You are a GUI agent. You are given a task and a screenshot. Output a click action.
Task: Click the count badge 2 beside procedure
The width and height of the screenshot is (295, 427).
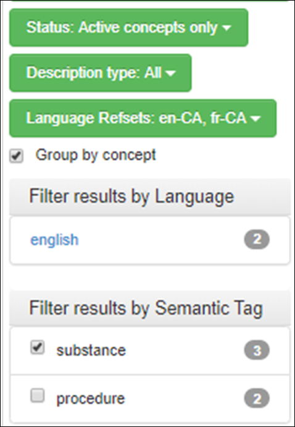[x=257, y=399]
